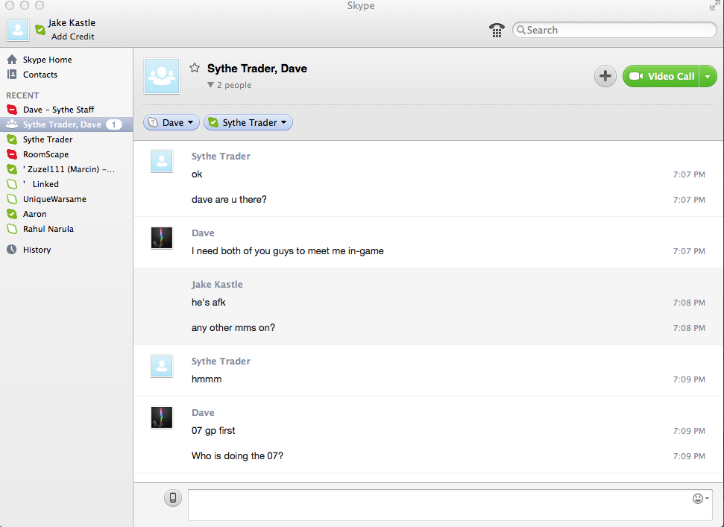Click the SMS mobile phone icon

(173, 498)
